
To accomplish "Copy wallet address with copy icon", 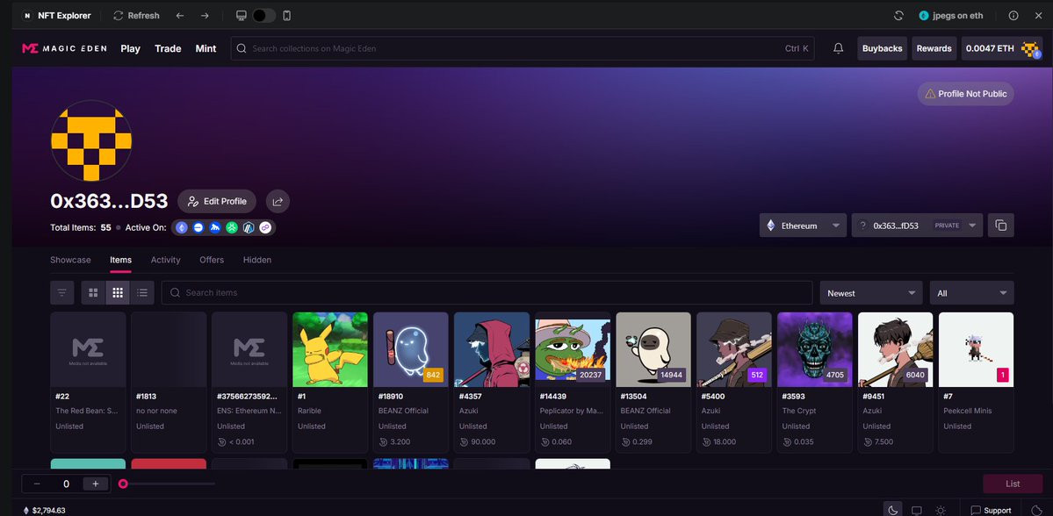I will (1000, 226).
